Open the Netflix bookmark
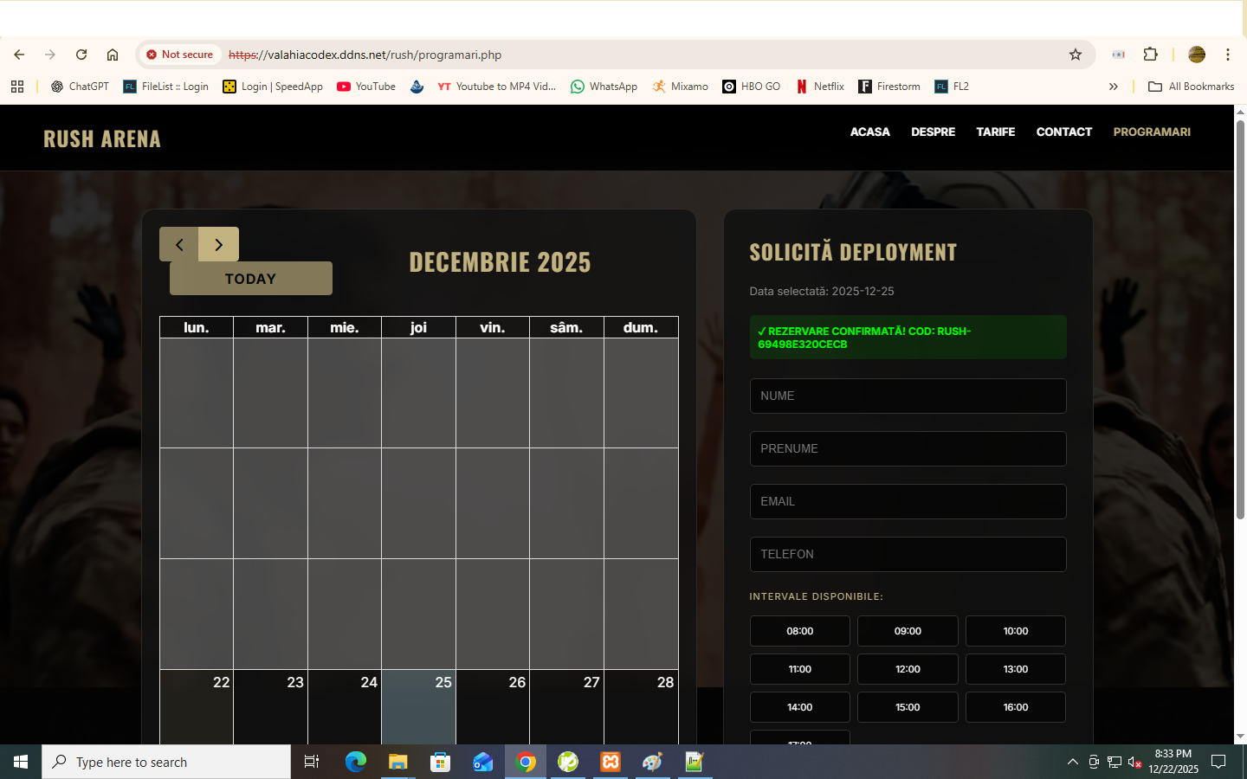This screenshot has width=1247, height=779. coord(819,87)
